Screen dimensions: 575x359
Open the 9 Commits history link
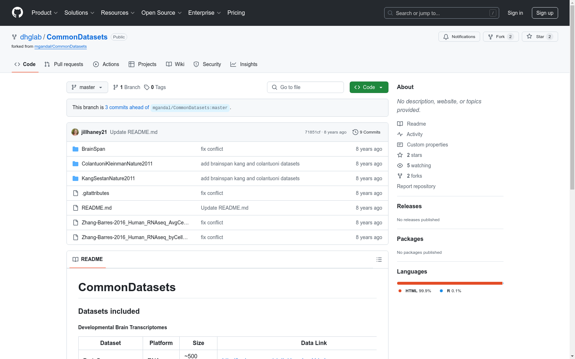point(367,132)
